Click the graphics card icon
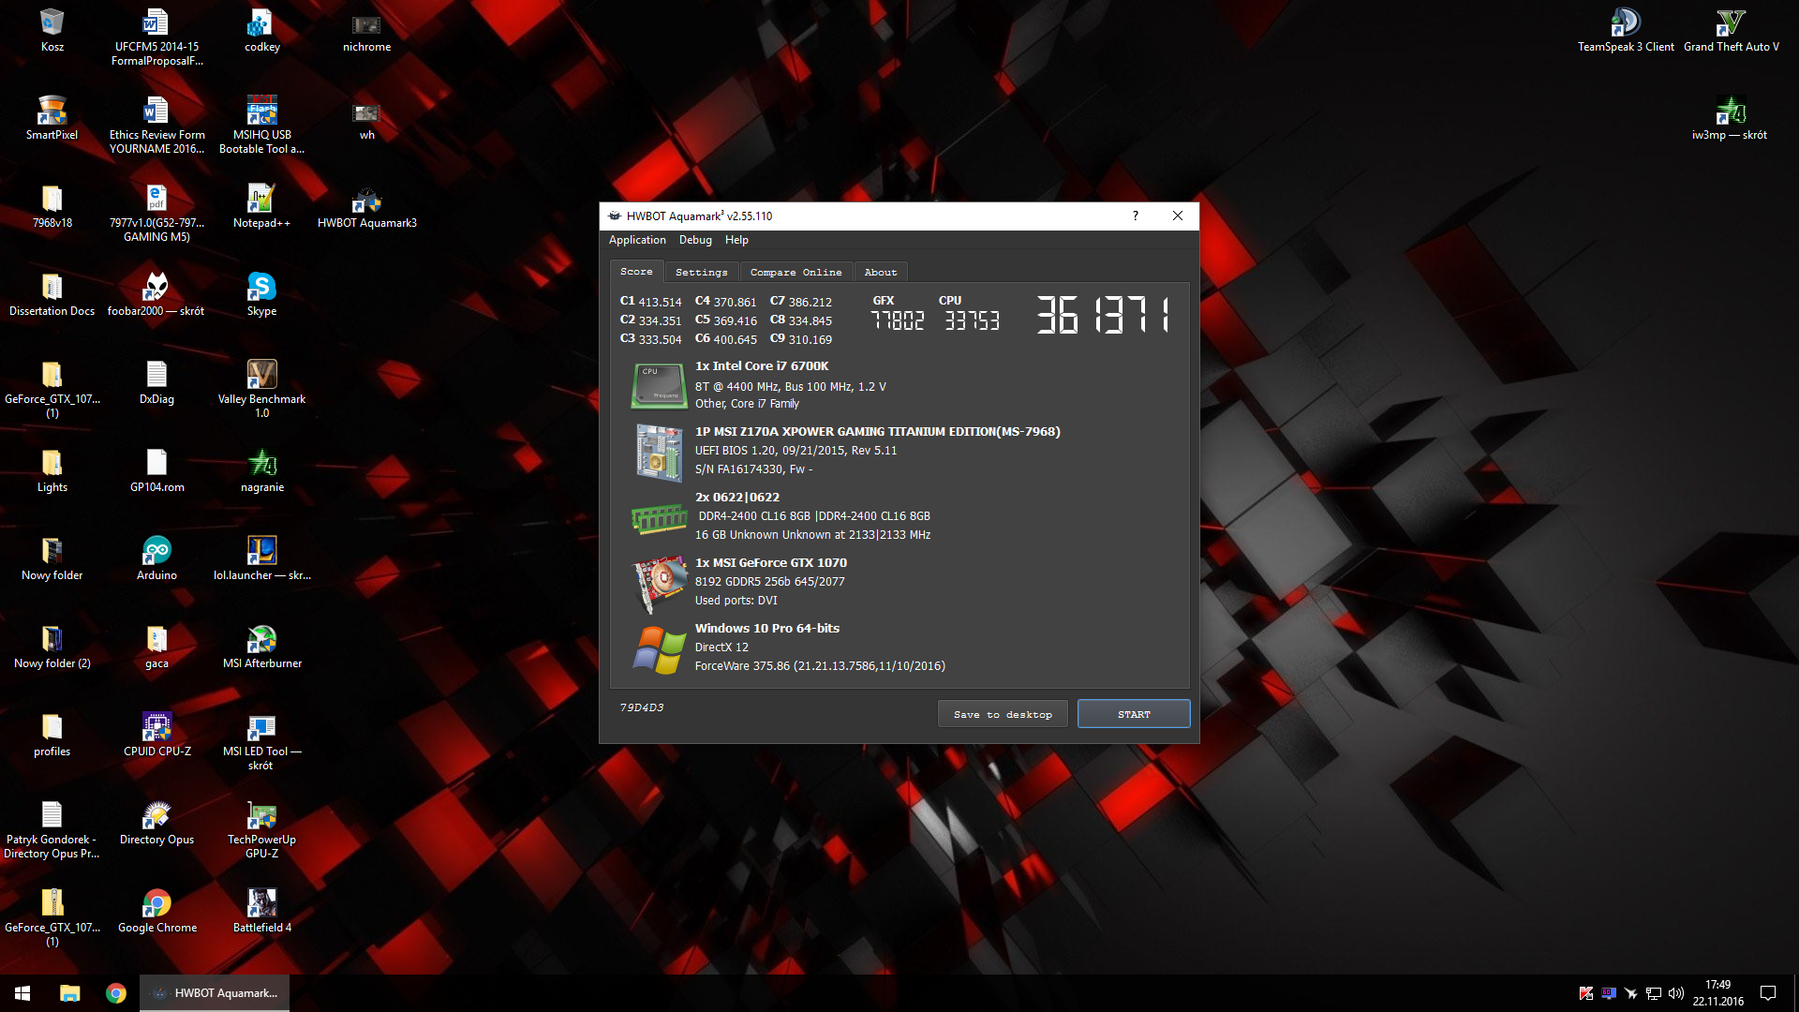Viewport: 1799px width, 1012px height. [660, 583]
